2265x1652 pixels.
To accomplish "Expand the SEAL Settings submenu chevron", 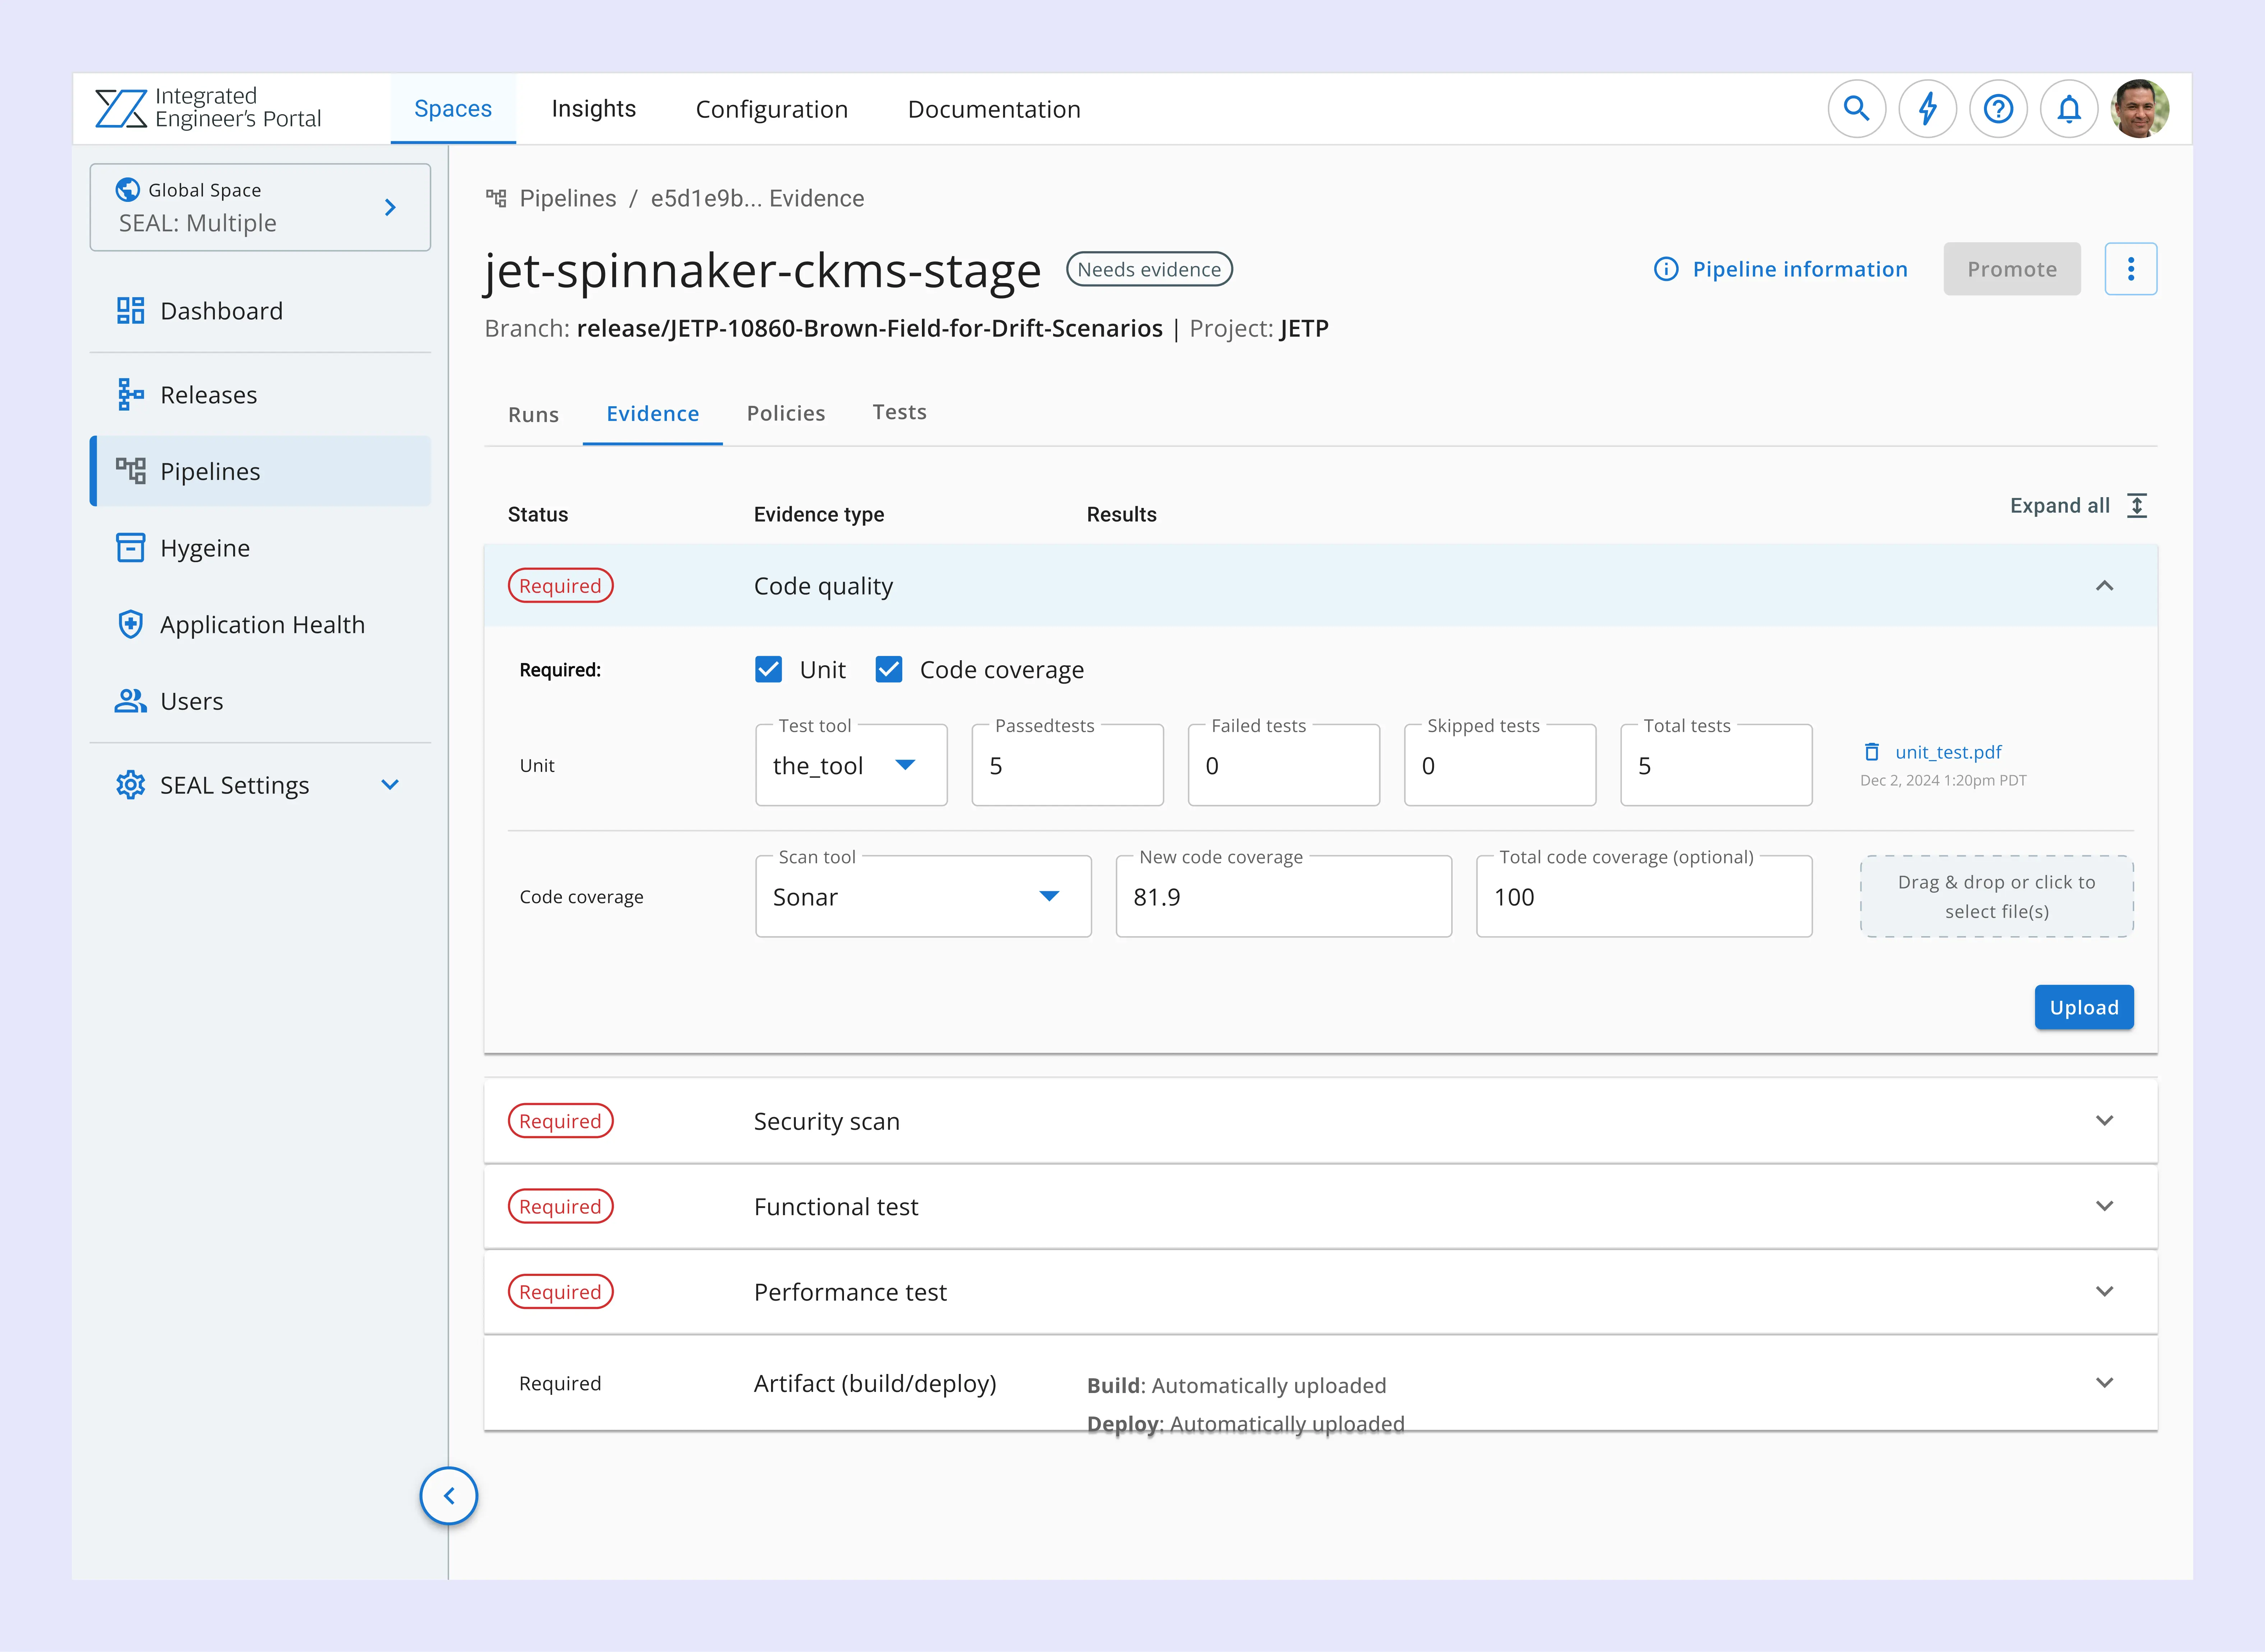I will pos(390,784).
